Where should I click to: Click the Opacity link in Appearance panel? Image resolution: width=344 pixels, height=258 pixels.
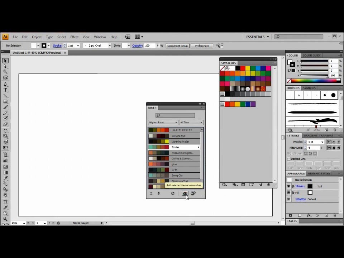(x=300, y=199)
